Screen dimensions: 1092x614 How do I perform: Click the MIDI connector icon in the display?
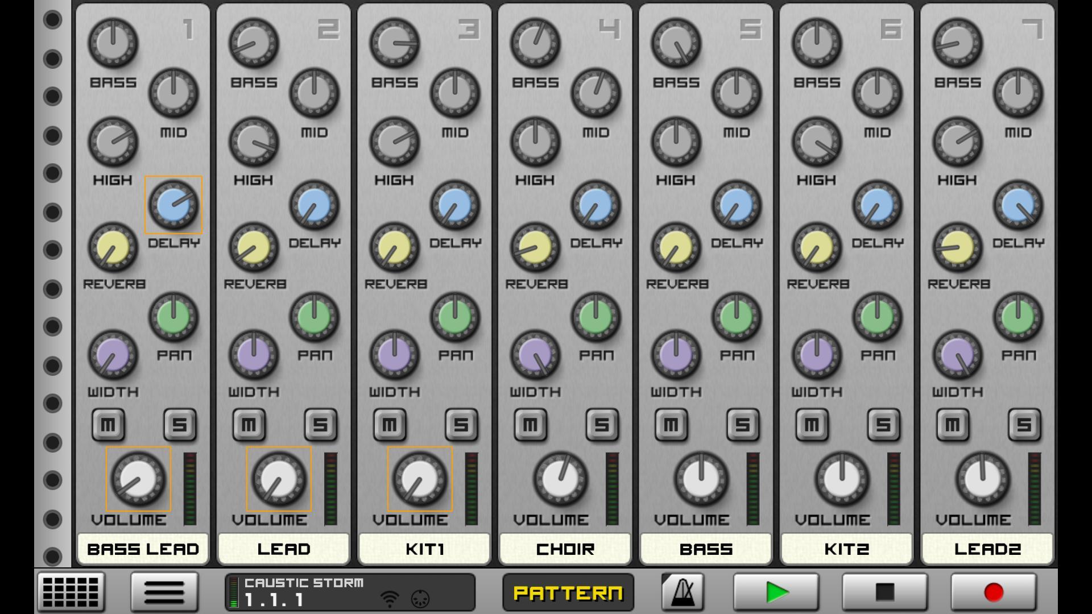point(419,598)
